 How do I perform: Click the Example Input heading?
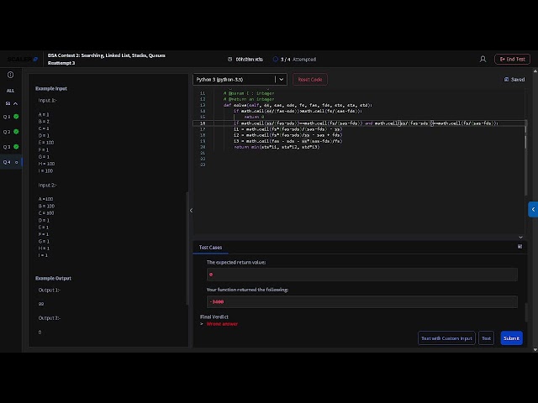tap(51, 88)
